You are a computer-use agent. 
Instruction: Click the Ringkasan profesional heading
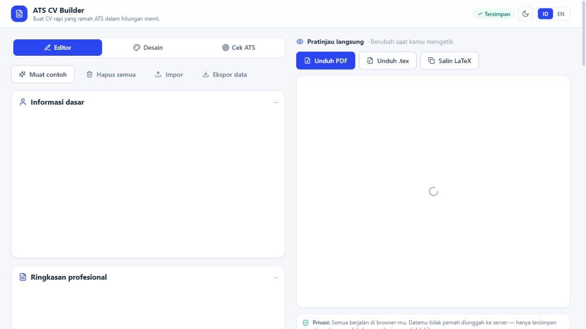pyautogui.click(x=69, y=277)
